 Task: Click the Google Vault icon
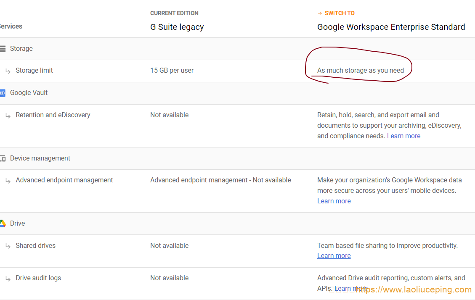point(3,93)
